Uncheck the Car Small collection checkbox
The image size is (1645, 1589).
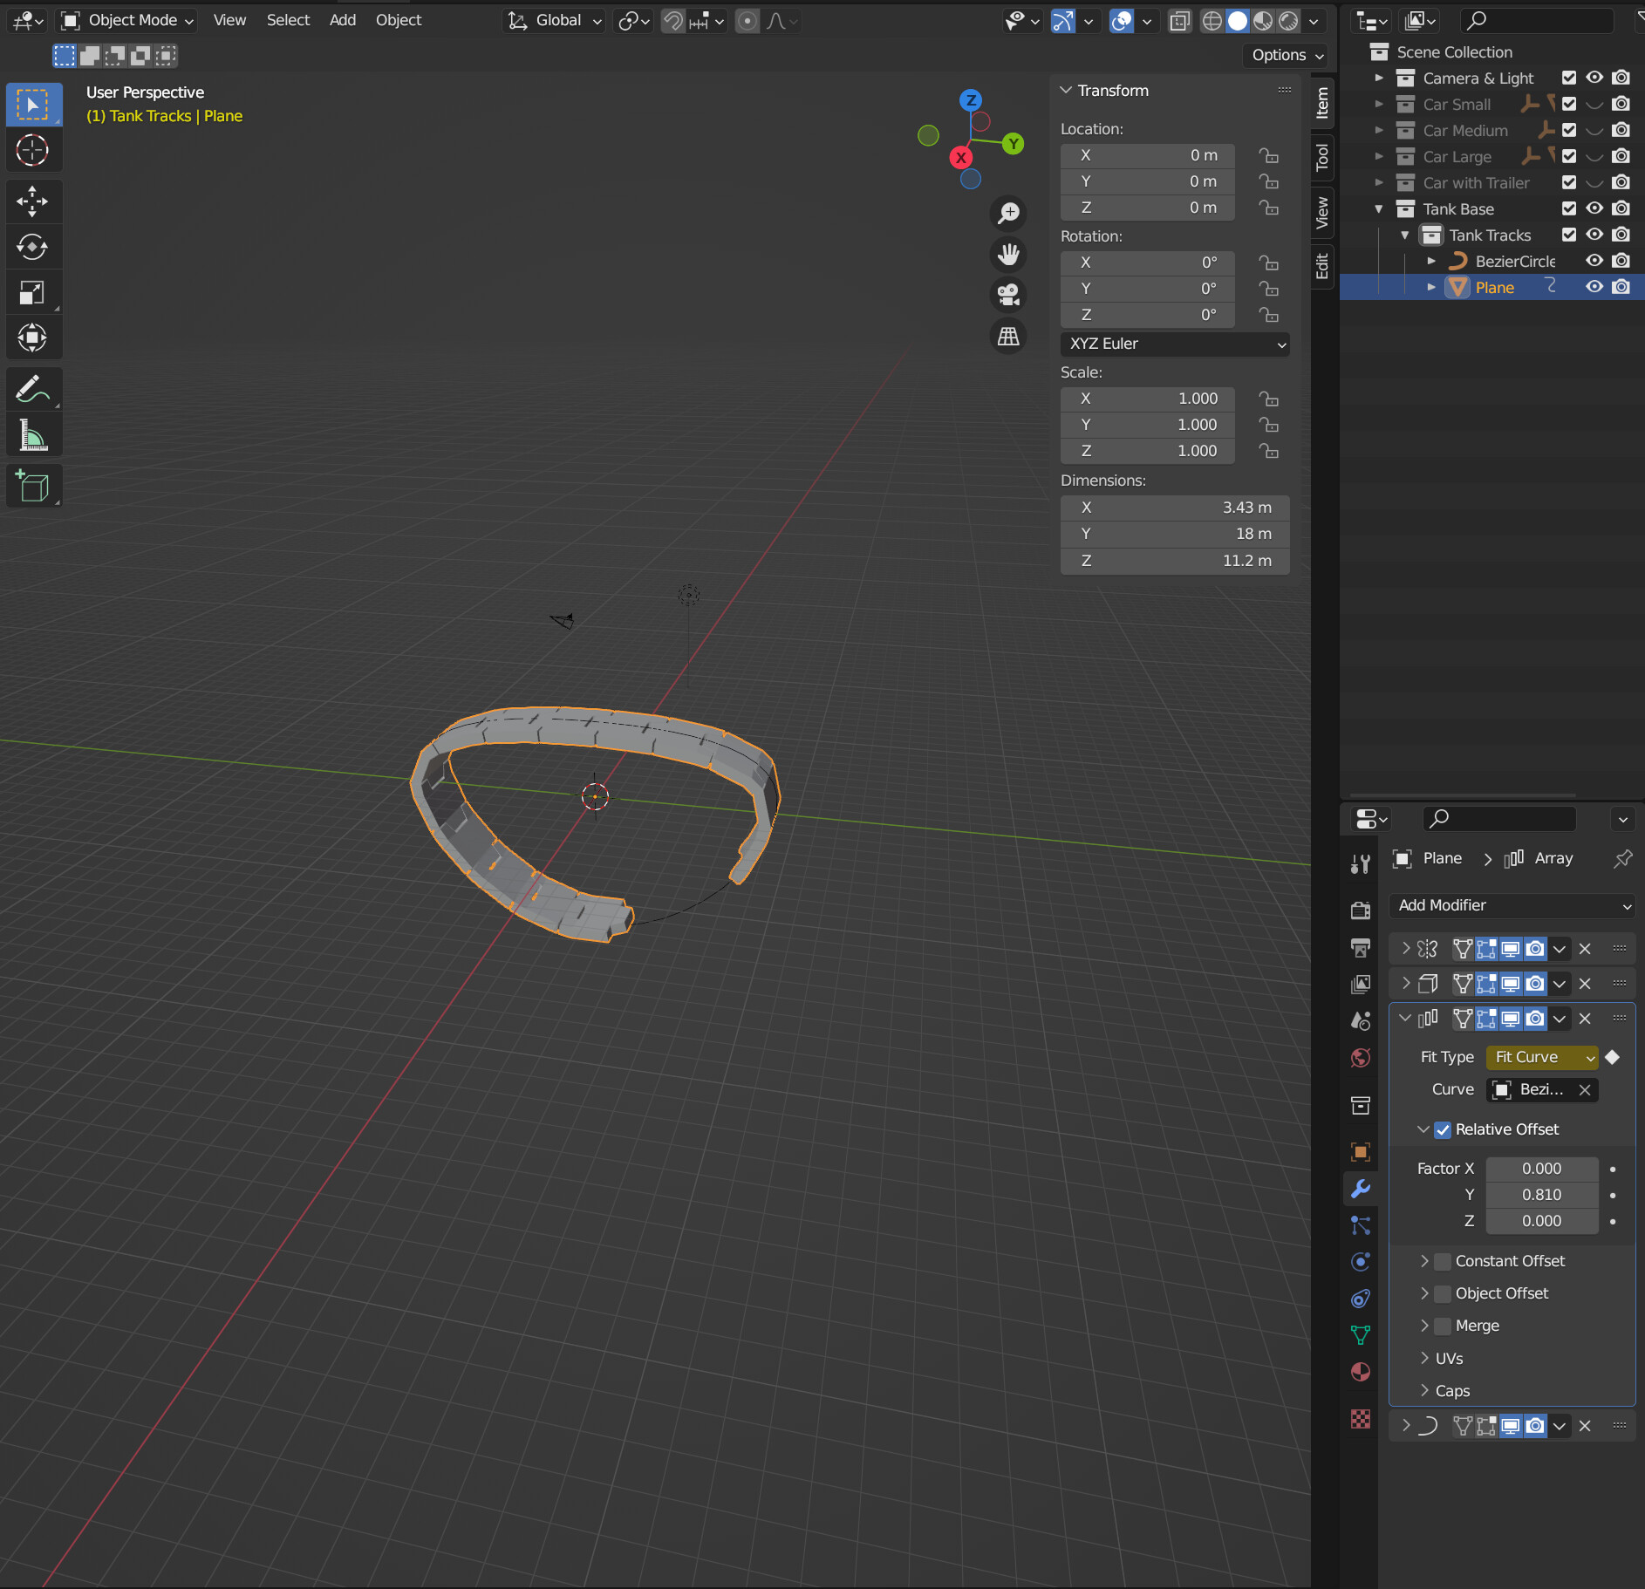click(x=1568, y=104)
